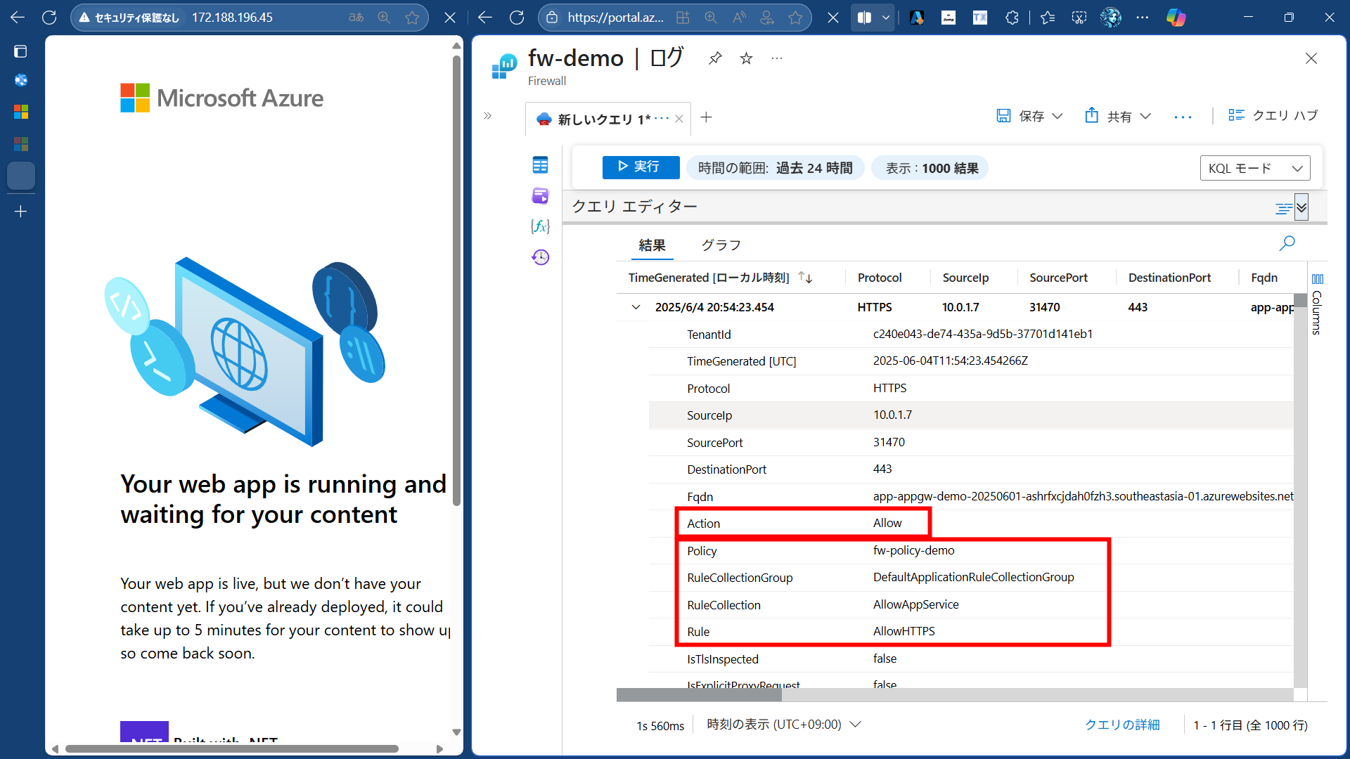
Task: Open the query history clock icon
Action: click(540, 257)
